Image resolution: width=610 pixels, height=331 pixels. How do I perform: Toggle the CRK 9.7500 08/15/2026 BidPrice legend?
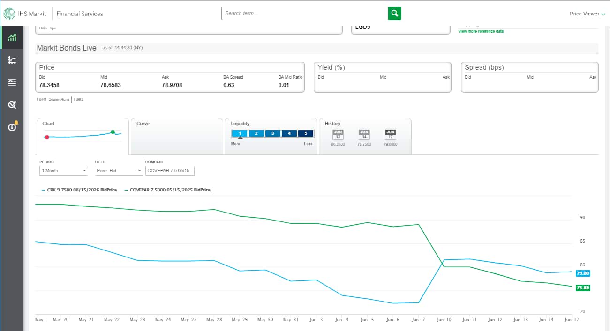[79, 190]
